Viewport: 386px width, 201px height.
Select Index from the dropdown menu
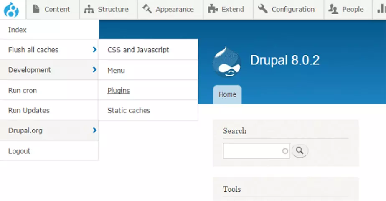pos(49,30)
